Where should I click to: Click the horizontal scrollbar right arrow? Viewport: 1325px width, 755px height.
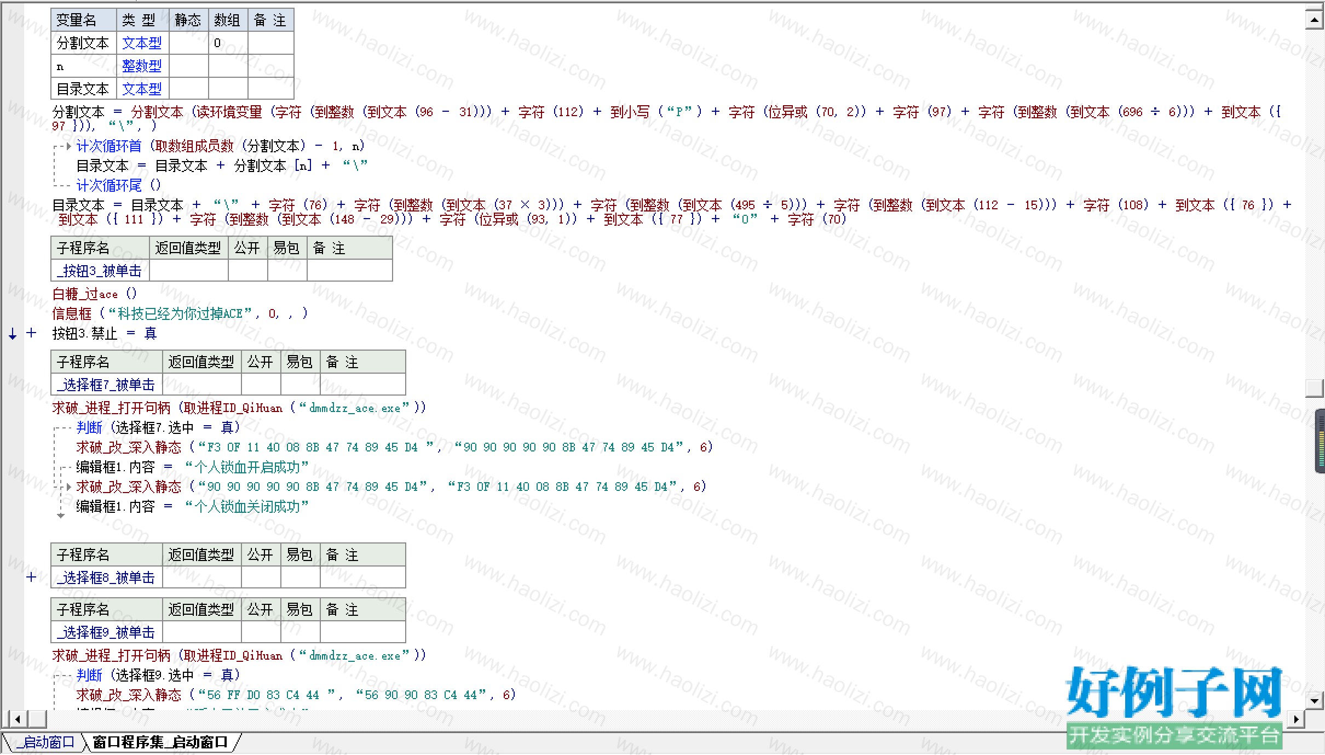point(1296,719)
